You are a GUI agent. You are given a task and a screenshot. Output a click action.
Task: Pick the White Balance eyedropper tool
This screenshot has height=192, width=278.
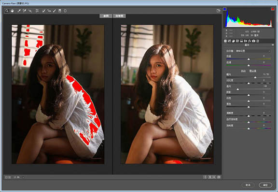tap(19, 11)
